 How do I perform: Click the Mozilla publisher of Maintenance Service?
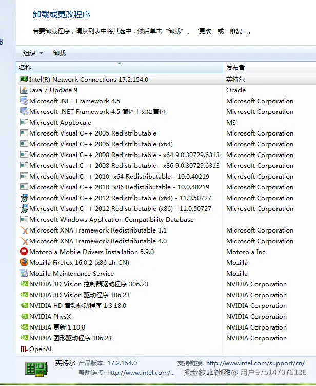(237, 273)
